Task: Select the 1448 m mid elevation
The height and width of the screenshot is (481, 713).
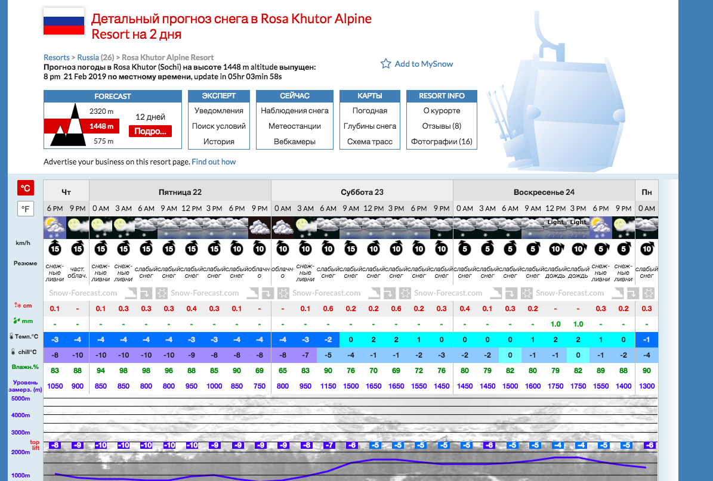Action: click(x=101, y=126)
